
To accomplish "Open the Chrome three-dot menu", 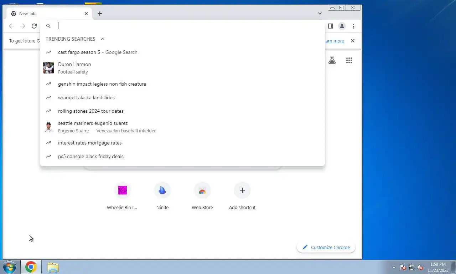I will (353, 26).
